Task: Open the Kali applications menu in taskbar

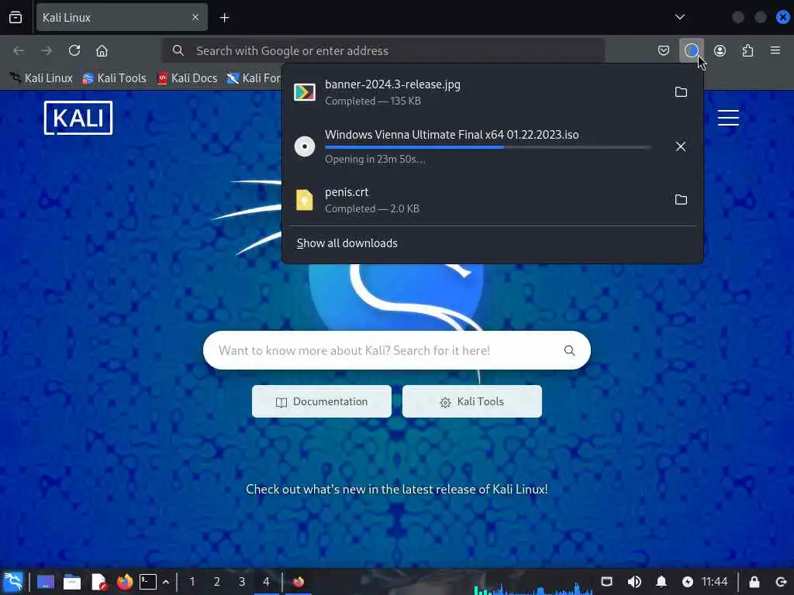Action: tap(14, 582)
